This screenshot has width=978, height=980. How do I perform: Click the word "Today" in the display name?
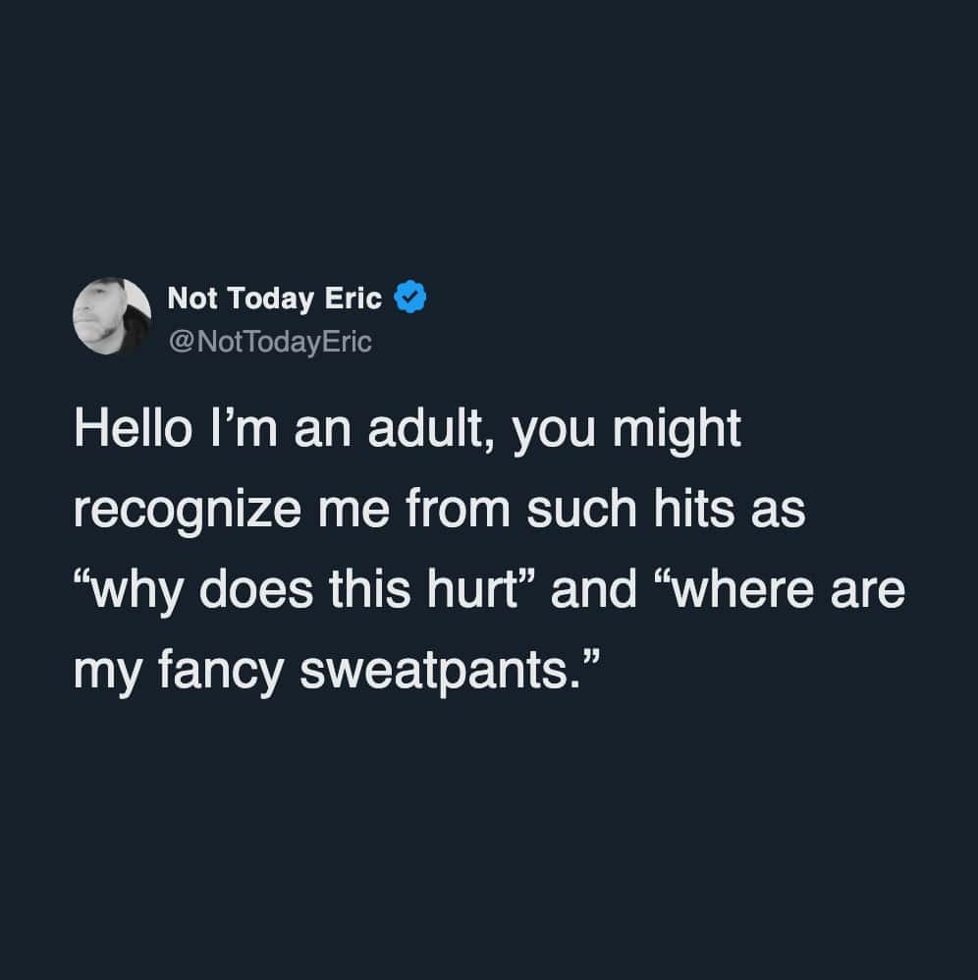click(274, 299)
